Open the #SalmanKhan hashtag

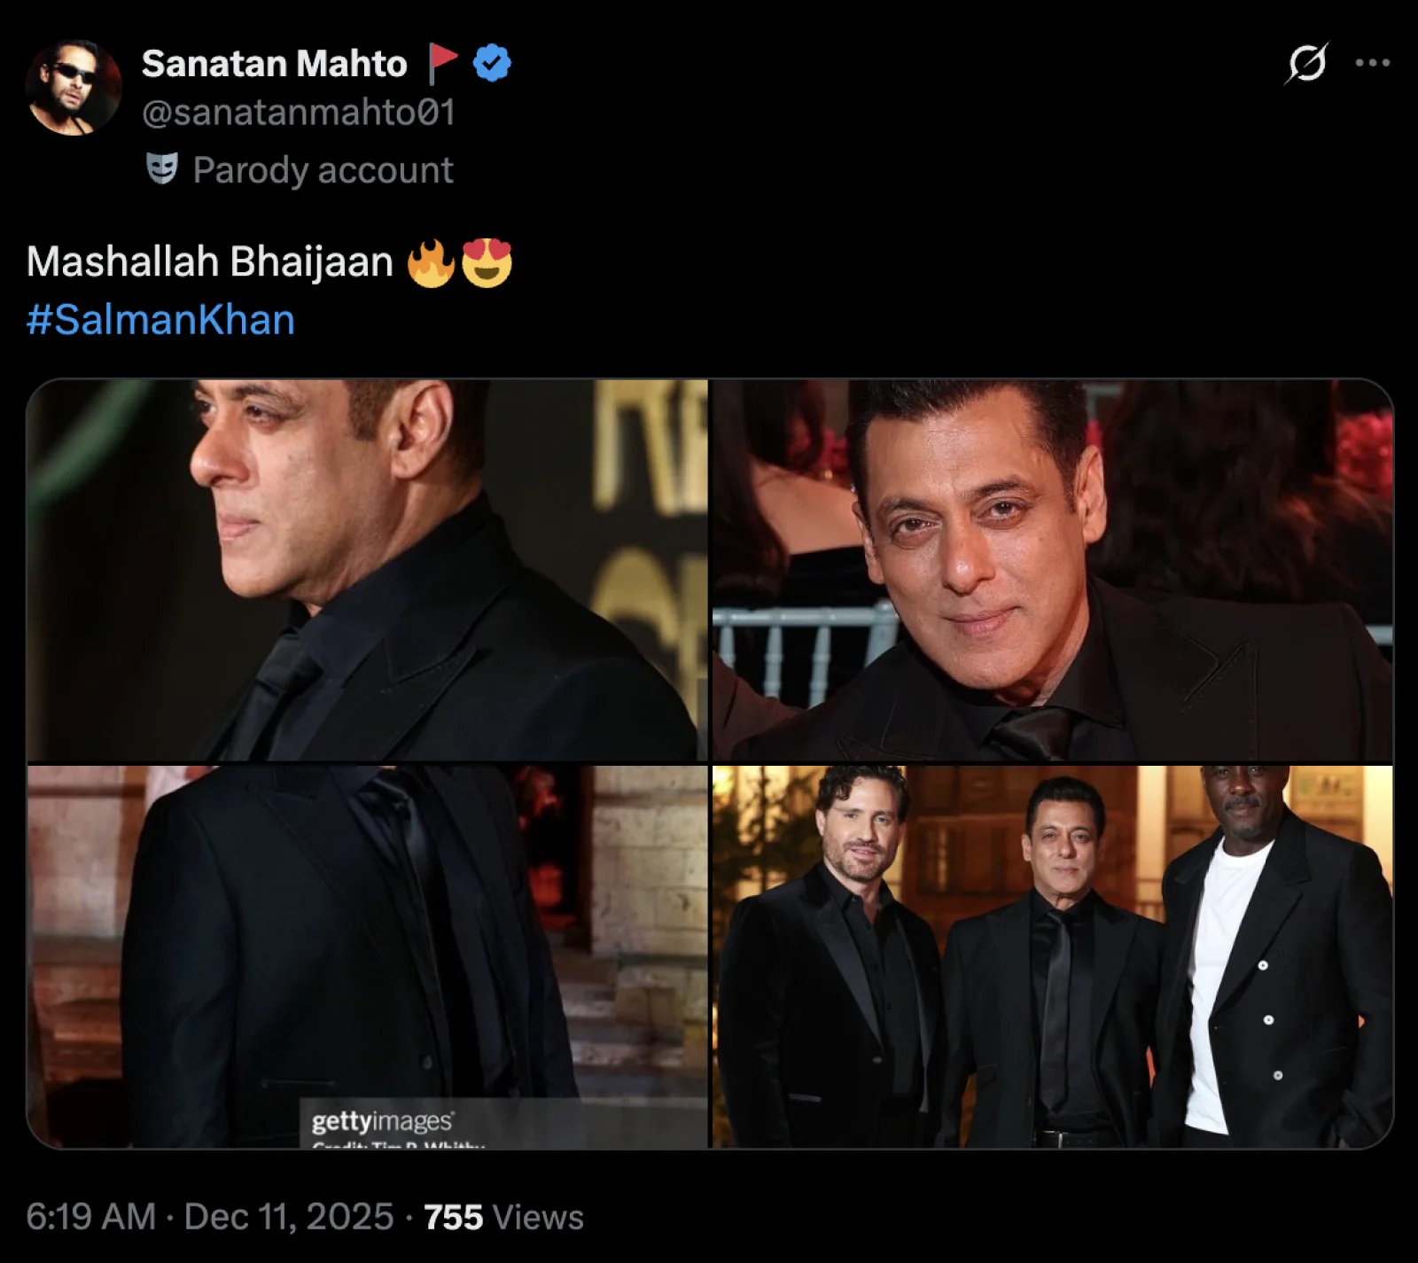pyautogui.click(x=161, y=321)
